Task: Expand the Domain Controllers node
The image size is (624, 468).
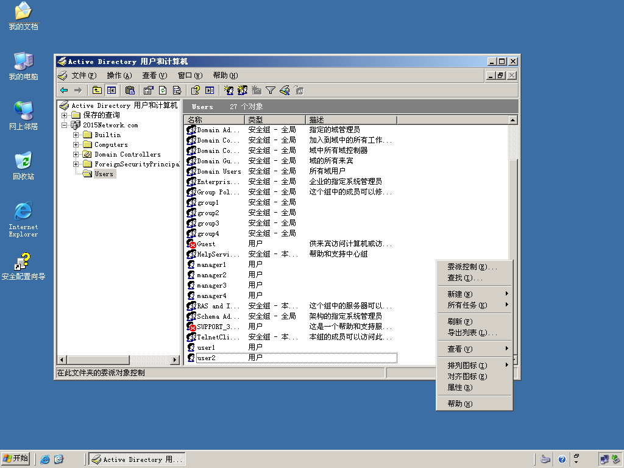Action: point(76,154)
